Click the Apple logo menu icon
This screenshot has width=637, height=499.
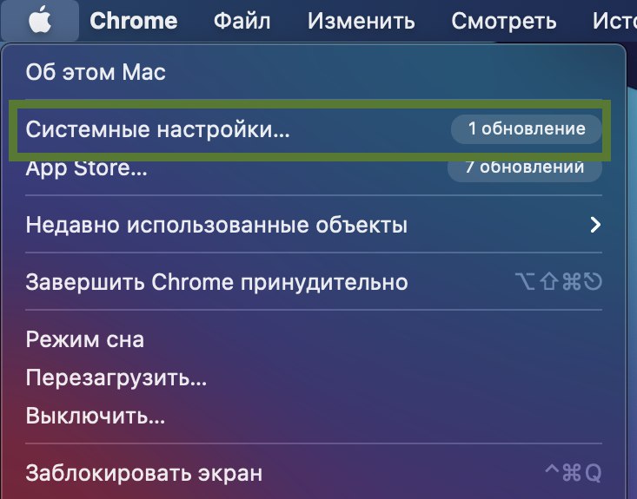pyautogui.click(x=40, y=21)
